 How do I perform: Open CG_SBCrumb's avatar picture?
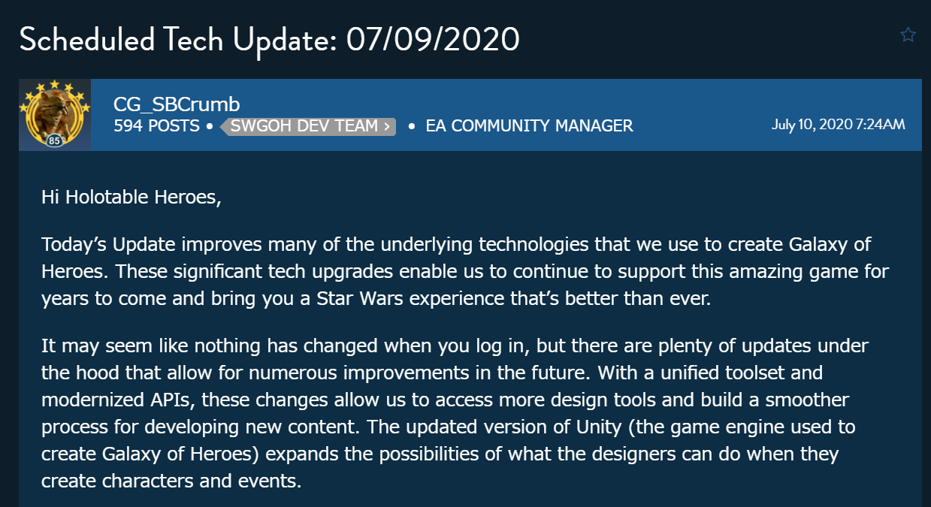[55, 115]
